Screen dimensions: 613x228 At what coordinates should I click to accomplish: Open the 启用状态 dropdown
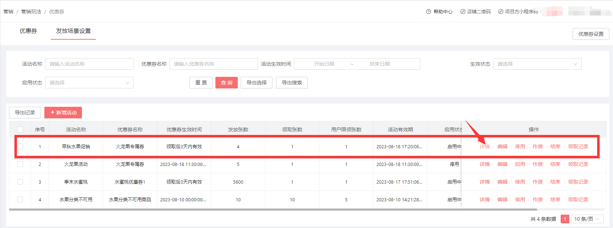(x=89, y=83)
